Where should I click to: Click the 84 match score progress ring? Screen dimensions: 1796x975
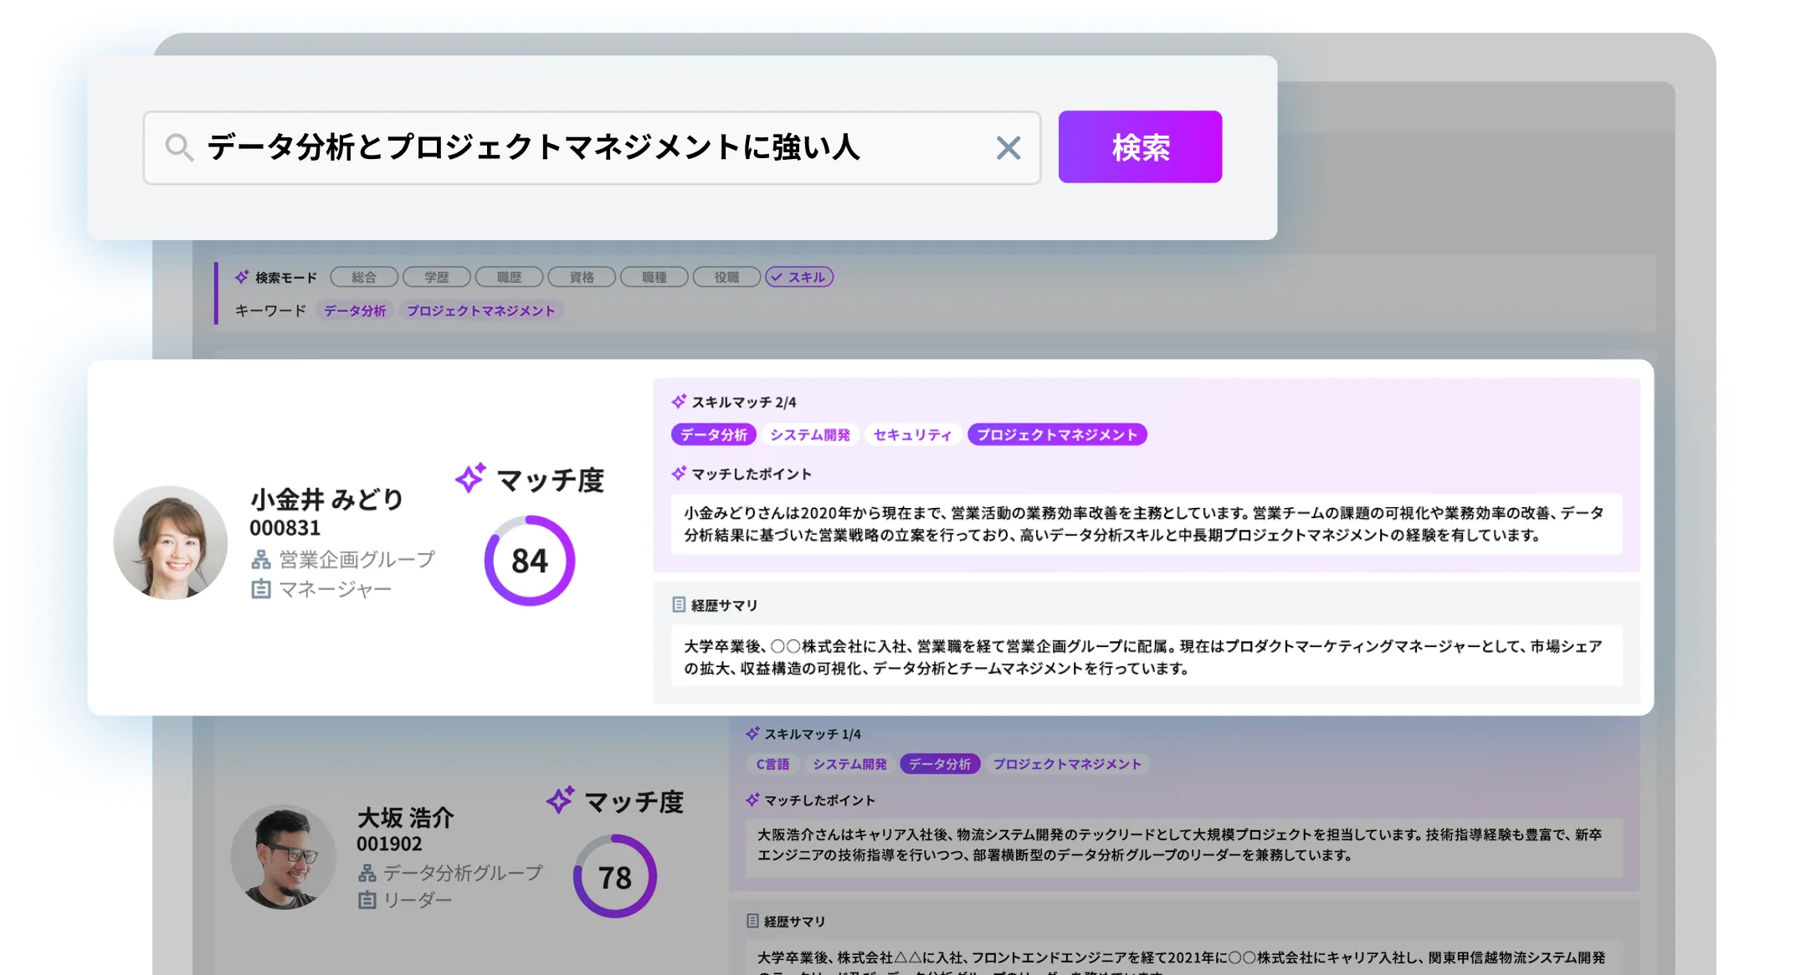(x=530, y=561)
